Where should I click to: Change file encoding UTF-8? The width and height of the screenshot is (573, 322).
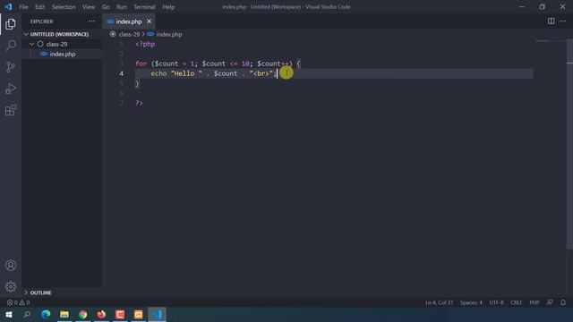[496, 302]
